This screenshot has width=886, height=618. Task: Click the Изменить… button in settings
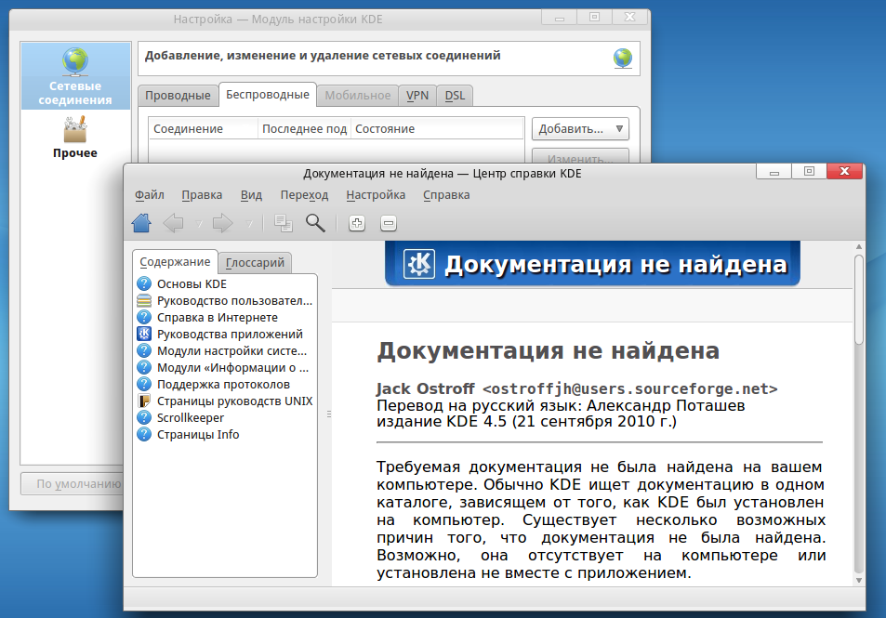point(580,156)
